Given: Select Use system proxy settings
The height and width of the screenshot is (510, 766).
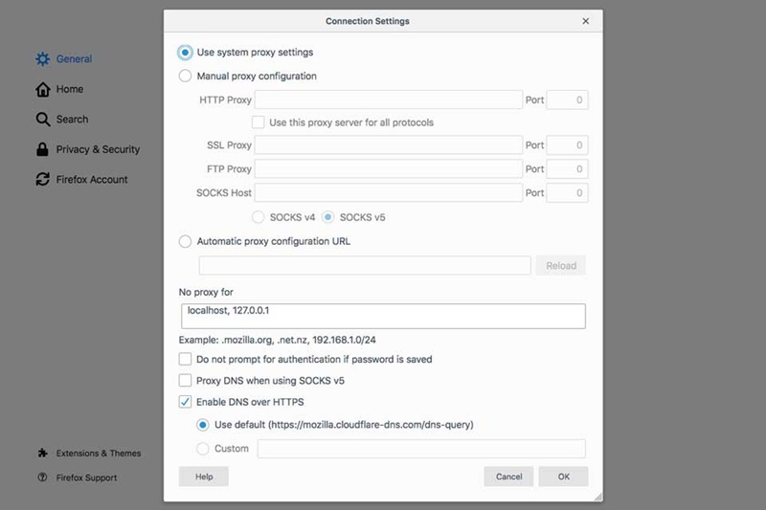Looking at the screenshot, I should tap(185, 53).
